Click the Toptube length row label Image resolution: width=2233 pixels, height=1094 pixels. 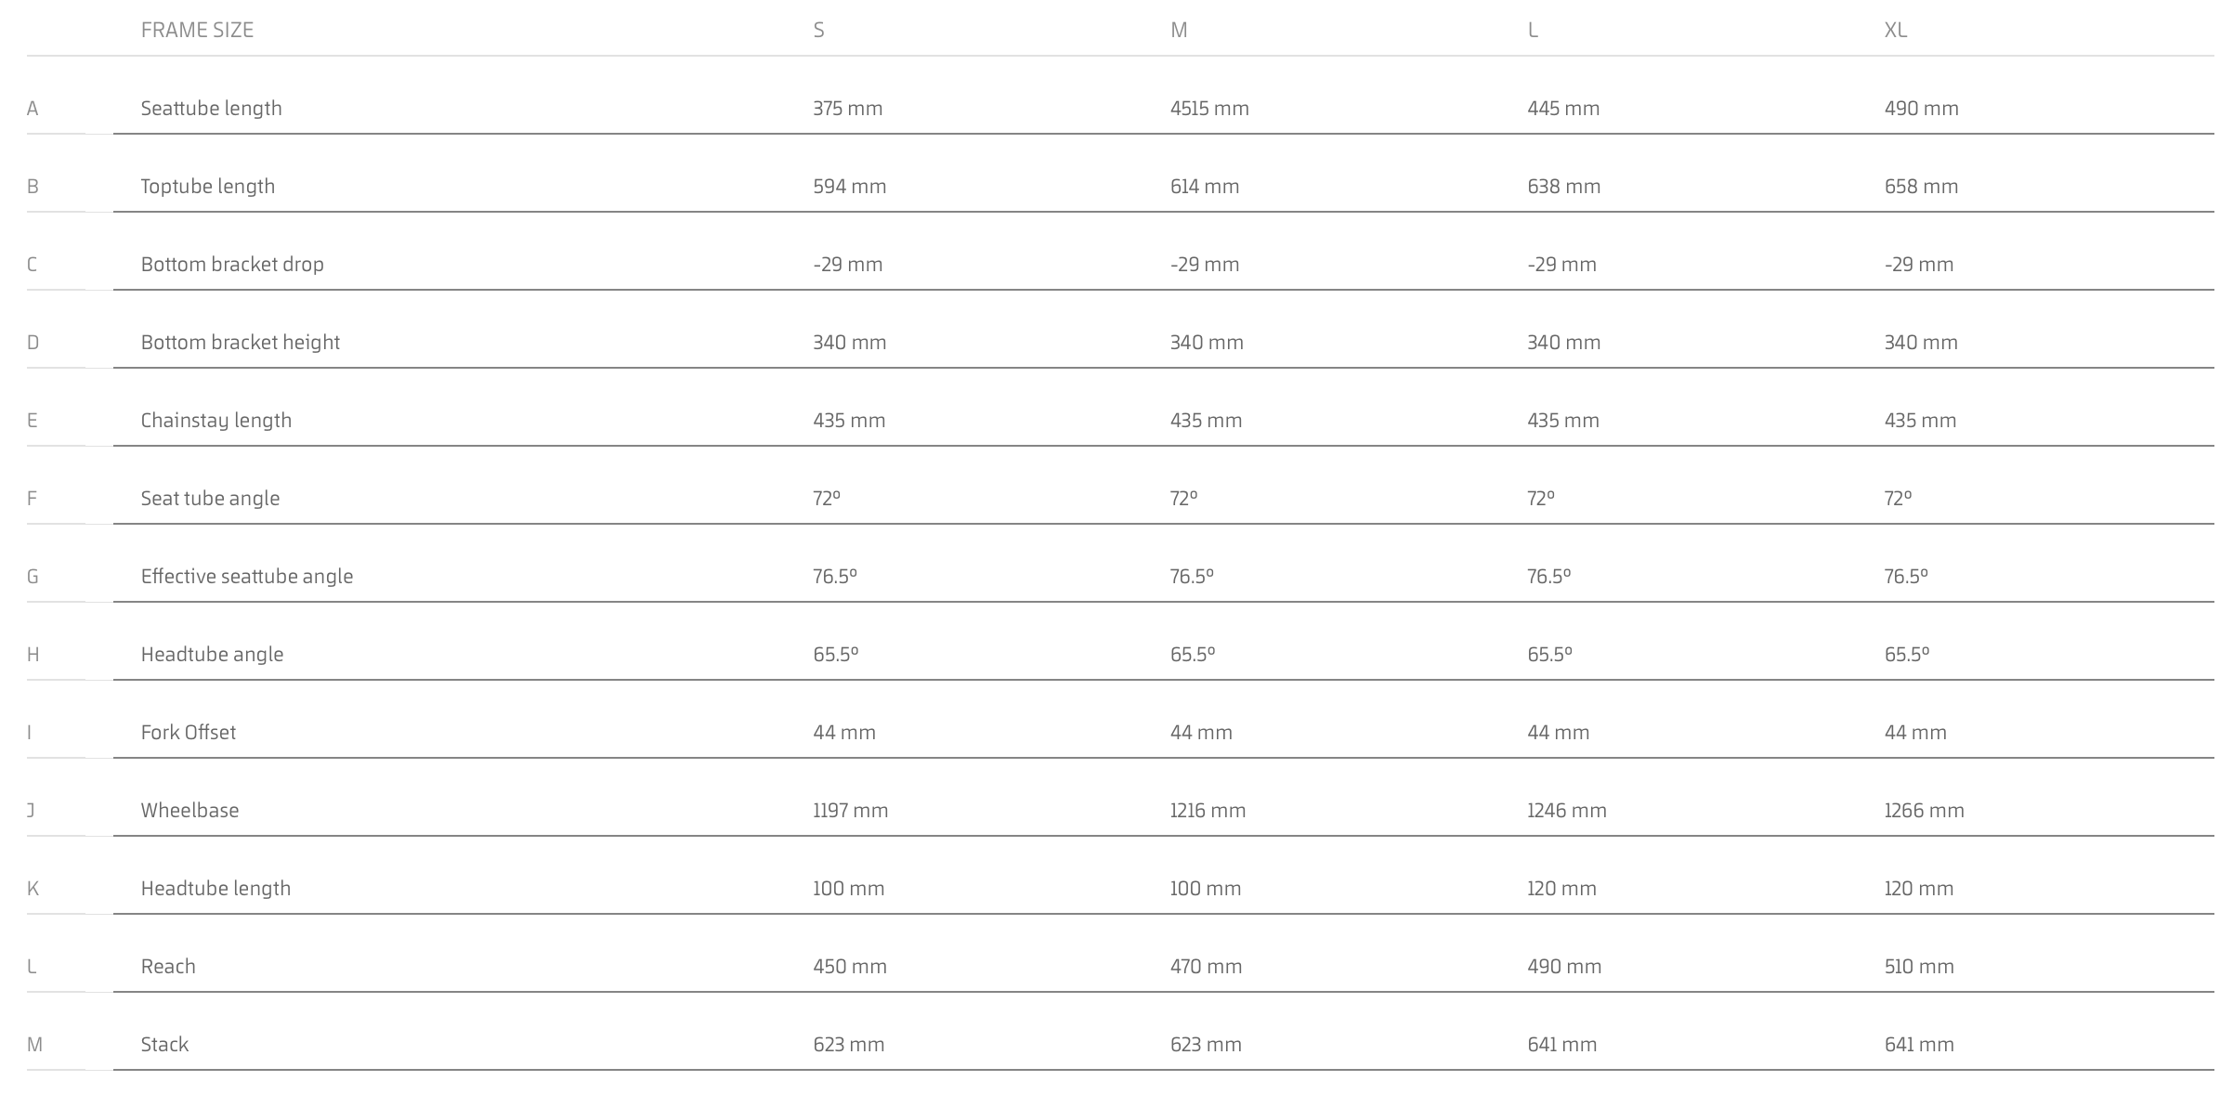[208, 186]
